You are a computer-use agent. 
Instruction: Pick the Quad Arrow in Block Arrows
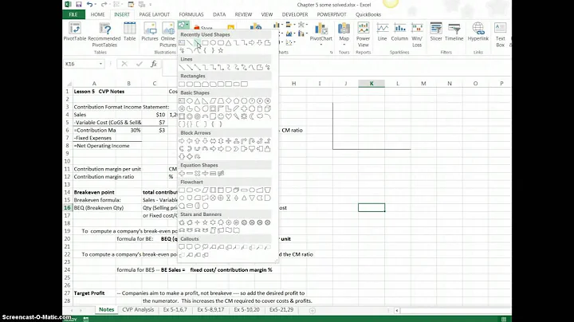pos(229,141)
